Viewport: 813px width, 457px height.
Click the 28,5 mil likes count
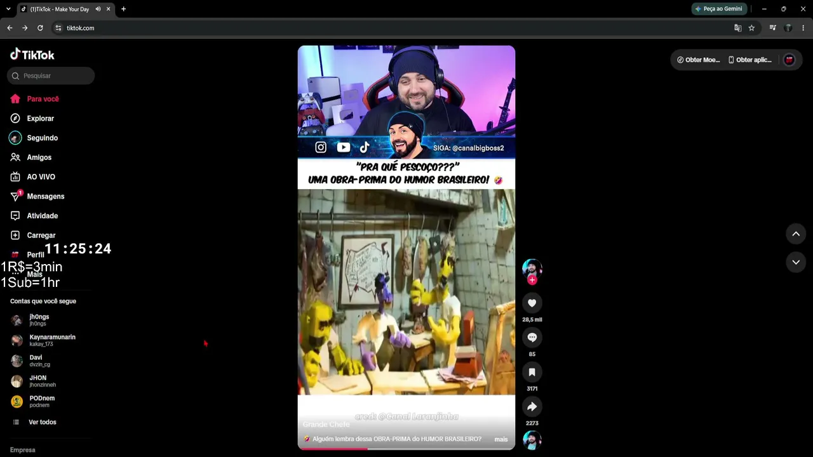click(x=532, y=320)
